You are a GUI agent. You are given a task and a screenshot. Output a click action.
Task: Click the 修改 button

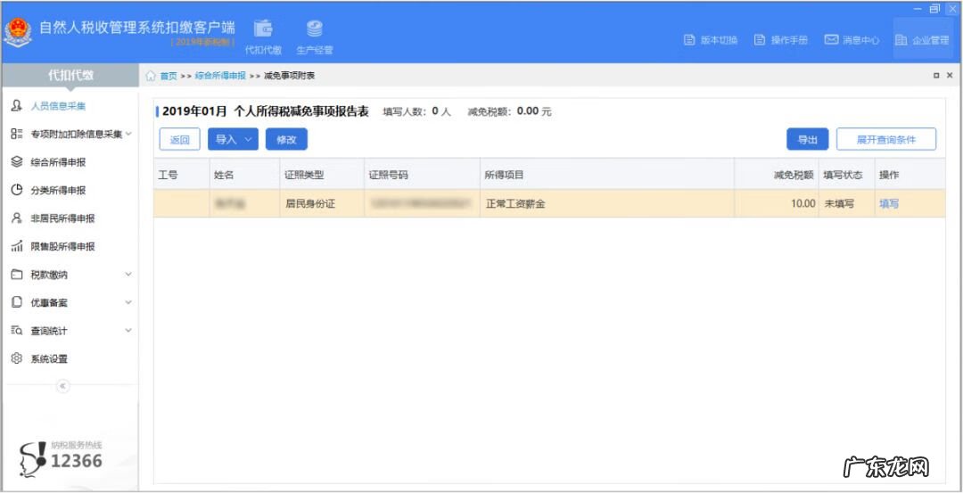286,139
